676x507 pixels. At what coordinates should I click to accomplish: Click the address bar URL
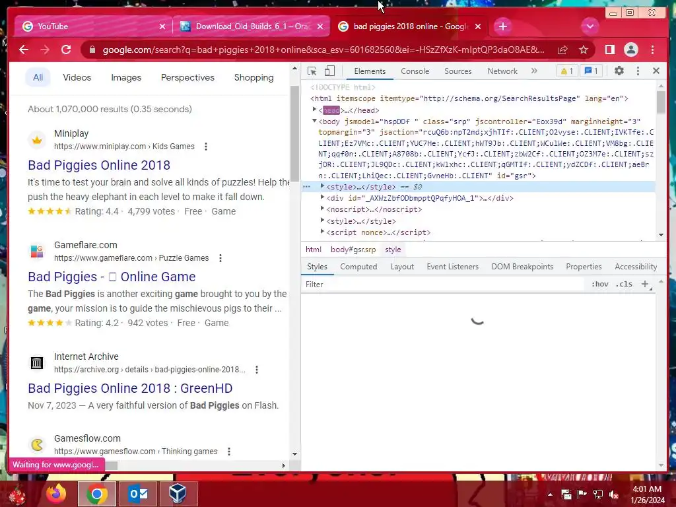[323, 50]
